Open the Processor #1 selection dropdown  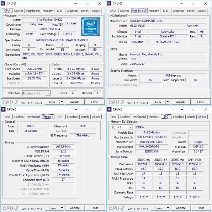36,93
